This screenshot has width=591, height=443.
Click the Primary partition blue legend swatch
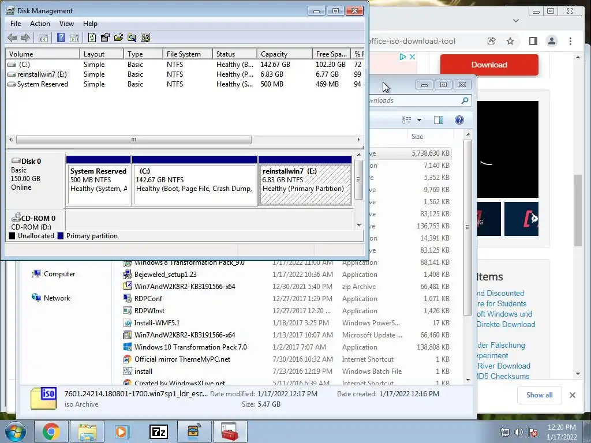pyautogui.click(x=61, y=236)
